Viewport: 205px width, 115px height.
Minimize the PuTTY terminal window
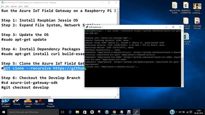[x=167, y=27]
